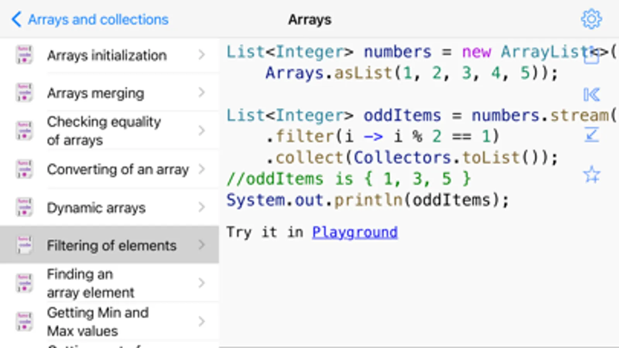Image resolution: width=619 pixels, height=348 pixels.
Task: Click the //oddItems is { 1, 3, 5 } comment
Action: point(348,179)
